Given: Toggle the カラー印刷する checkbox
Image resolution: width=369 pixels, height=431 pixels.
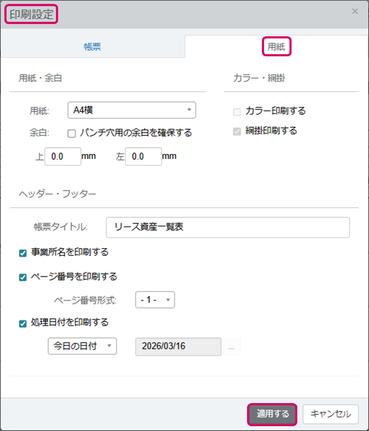Looking at the screenshot, I should point(237,112).
